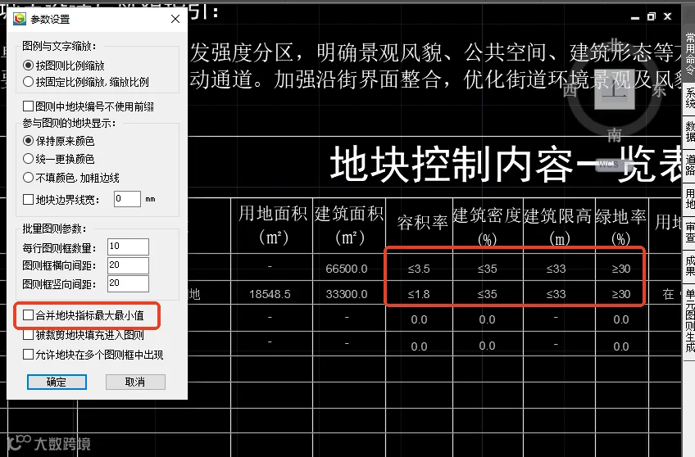Enable 允许地块在多个图则框中出现 checkbox
Image resolution: width=695 pixels, height=457 pixels.
coord(28,355)
